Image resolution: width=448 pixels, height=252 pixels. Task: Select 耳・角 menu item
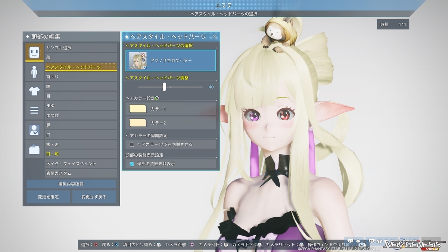point(81,154)
